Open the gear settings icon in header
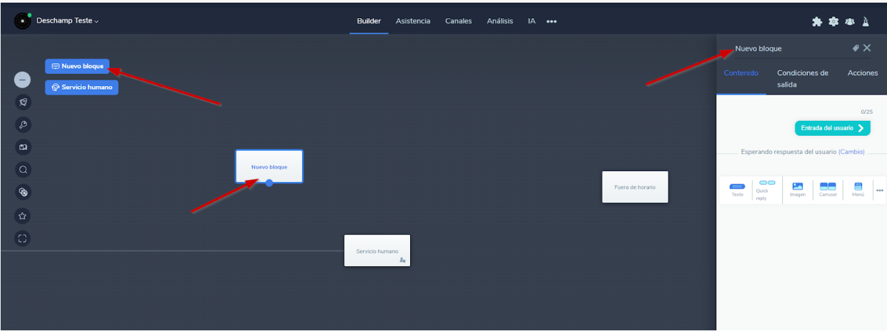Image resolution: width=887 pixels, height=331 pixels. click(x=833, y=22)
